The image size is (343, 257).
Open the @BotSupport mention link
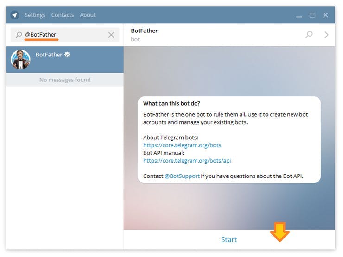coord(182,176)
